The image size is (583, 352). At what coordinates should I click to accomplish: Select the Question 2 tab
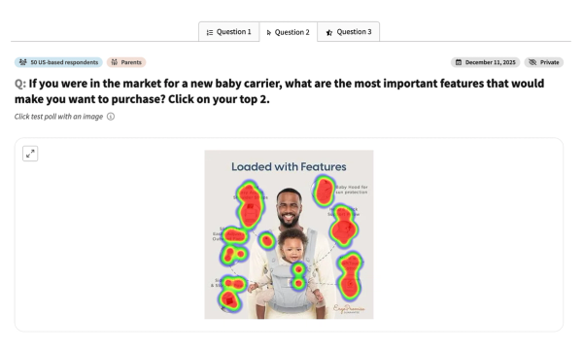click(289, 32)
